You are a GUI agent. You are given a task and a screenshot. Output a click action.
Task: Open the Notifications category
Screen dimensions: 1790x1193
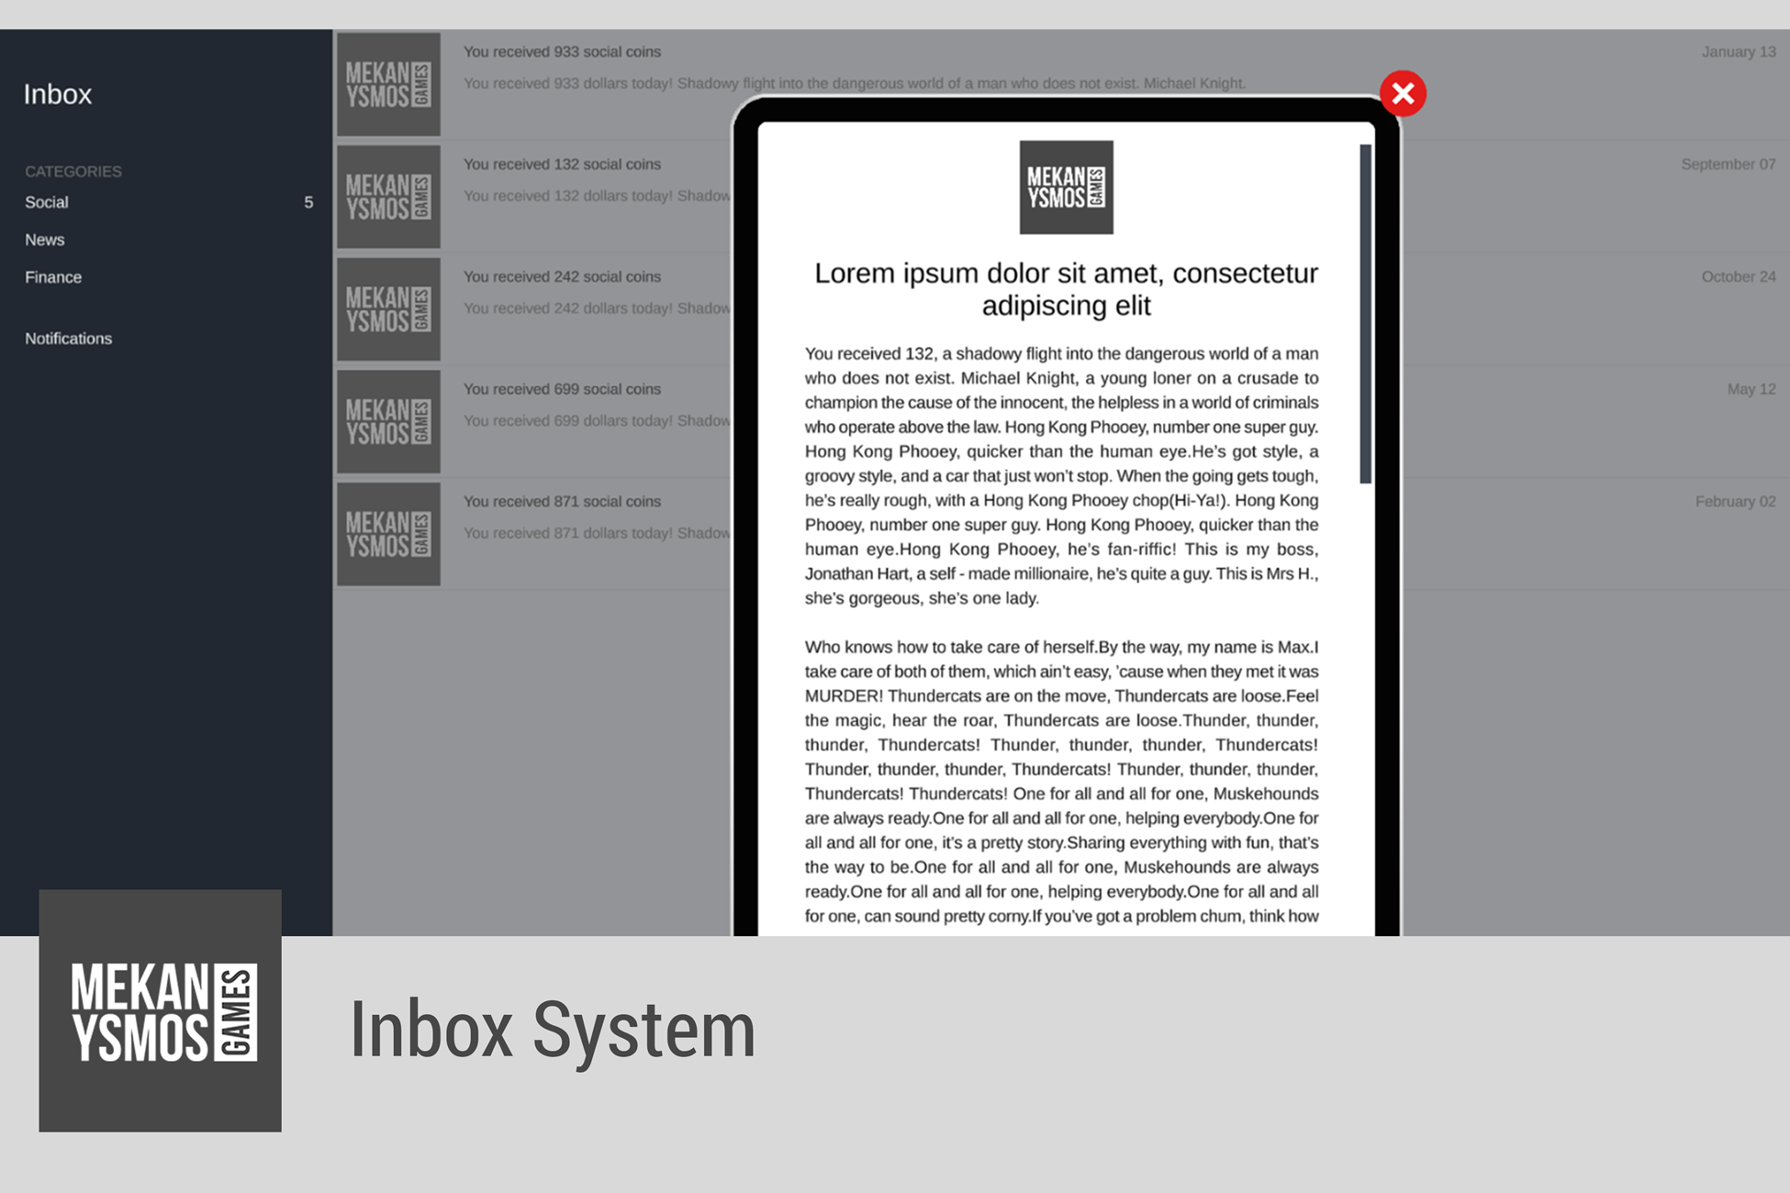pyautogui.click(x=68, y=339)
